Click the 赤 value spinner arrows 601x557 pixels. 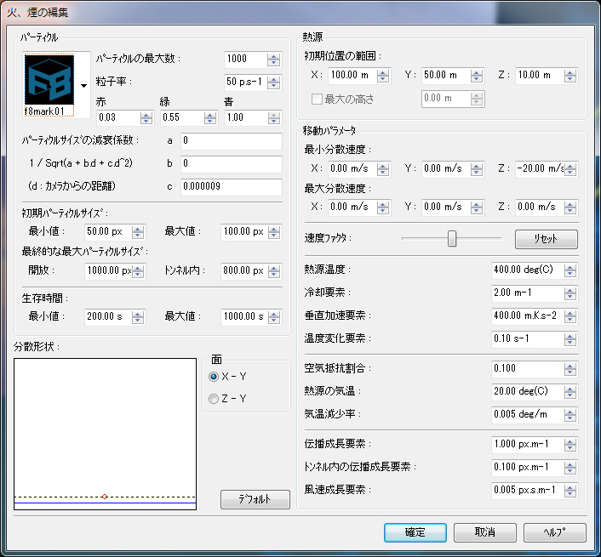146,118
